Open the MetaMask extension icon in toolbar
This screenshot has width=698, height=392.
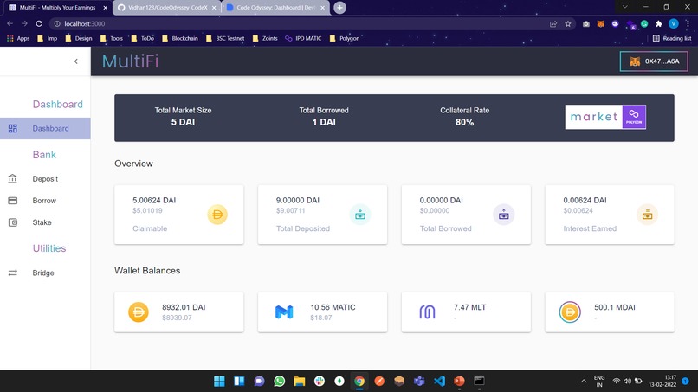[x=600, y=24]
